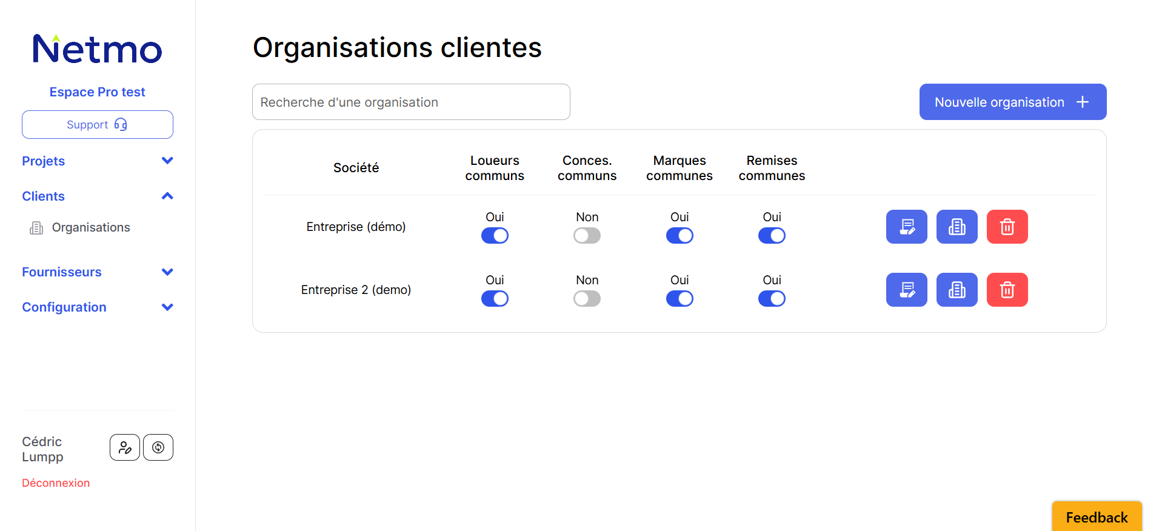Open the edit user profile icon
Screen dimensions: 1162x531
[x=125, y=447]
